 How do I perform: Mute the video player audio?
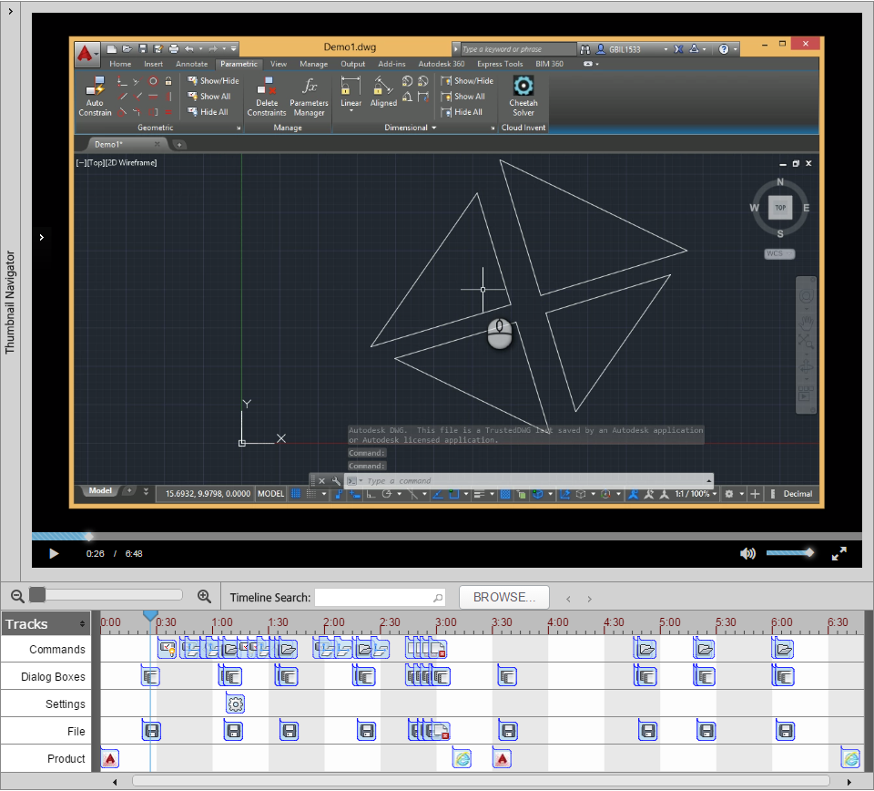(x=747, y=553)
